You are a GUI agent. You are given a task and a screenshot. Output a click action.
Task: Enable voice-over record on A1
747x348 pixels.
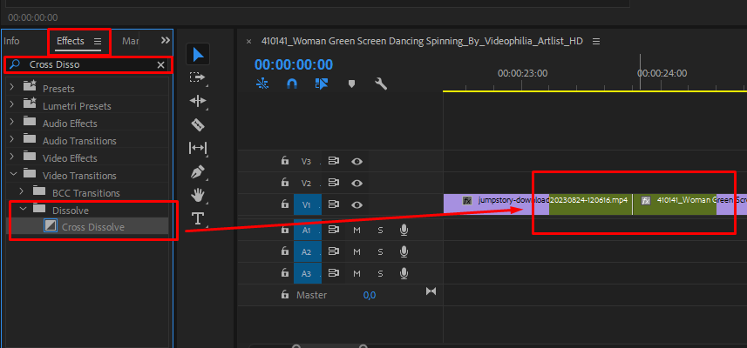[404, 230]
